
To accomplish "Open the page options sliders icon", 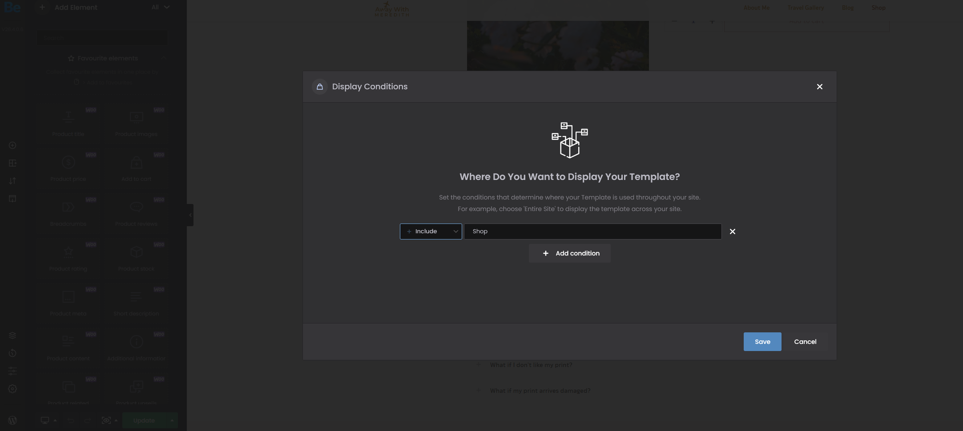I will pyautogui.click(x=12, y=371).
